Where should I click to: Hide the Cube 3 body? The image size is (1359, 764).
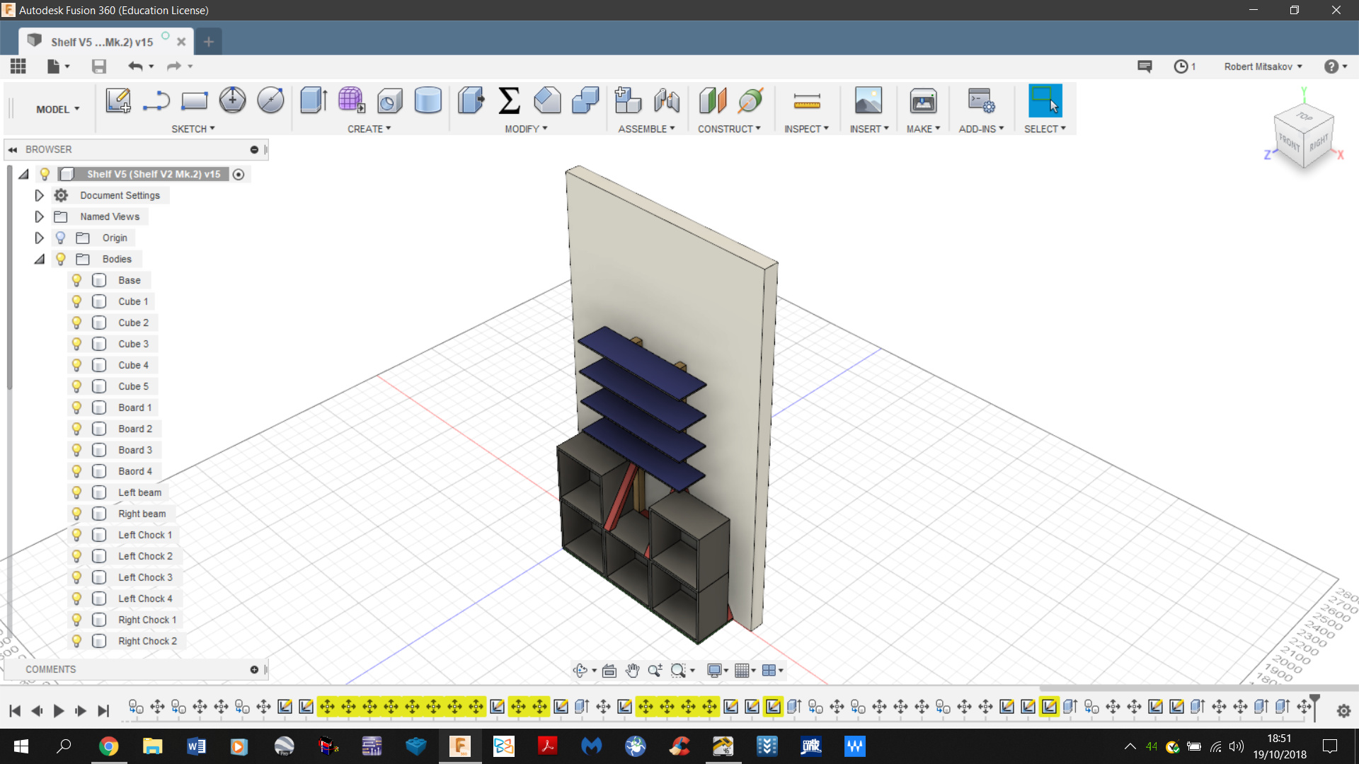point(76,344)
